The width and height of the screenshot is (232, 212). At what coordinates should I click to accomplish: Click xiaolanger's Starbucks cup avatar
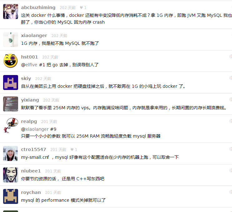point(11,40)
